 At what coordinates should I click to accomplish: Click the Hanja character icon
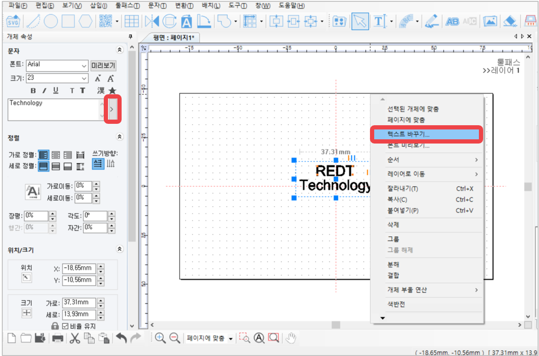pos(101,90)
